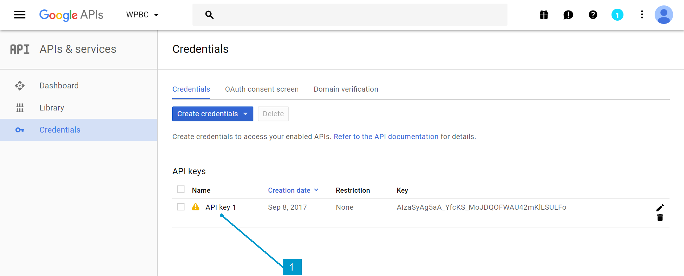
Task: Delete API key 1 with trash icon
Action: [x=660, y=218]
